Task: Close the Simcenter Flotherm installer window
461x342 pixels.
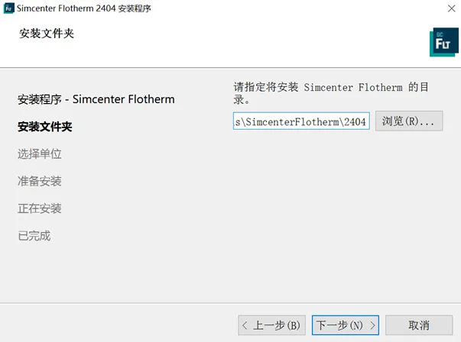Action: pos(452,8)
